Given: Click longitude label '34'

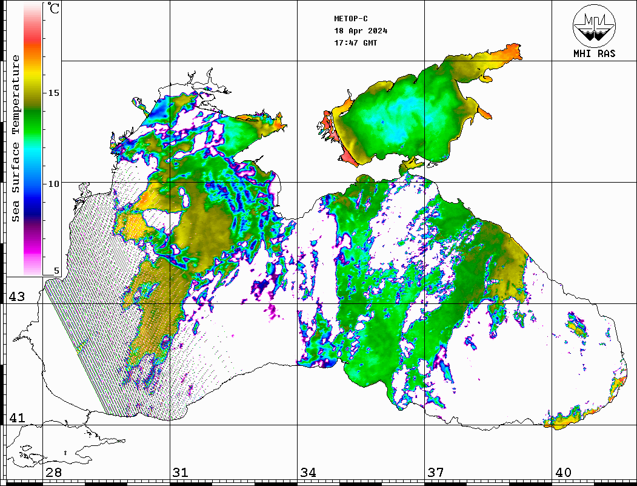Looking at the screenshot, I should pyautogui.click(x=308, y=472).
